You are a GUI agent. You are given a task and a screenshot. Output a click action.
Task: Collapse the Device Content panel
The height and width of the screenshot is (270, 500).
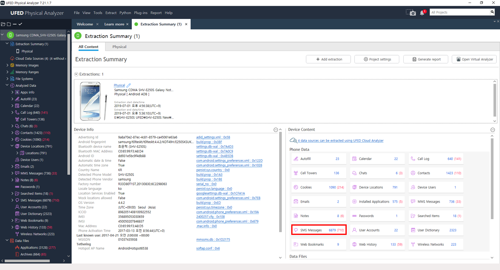[493, 130]
